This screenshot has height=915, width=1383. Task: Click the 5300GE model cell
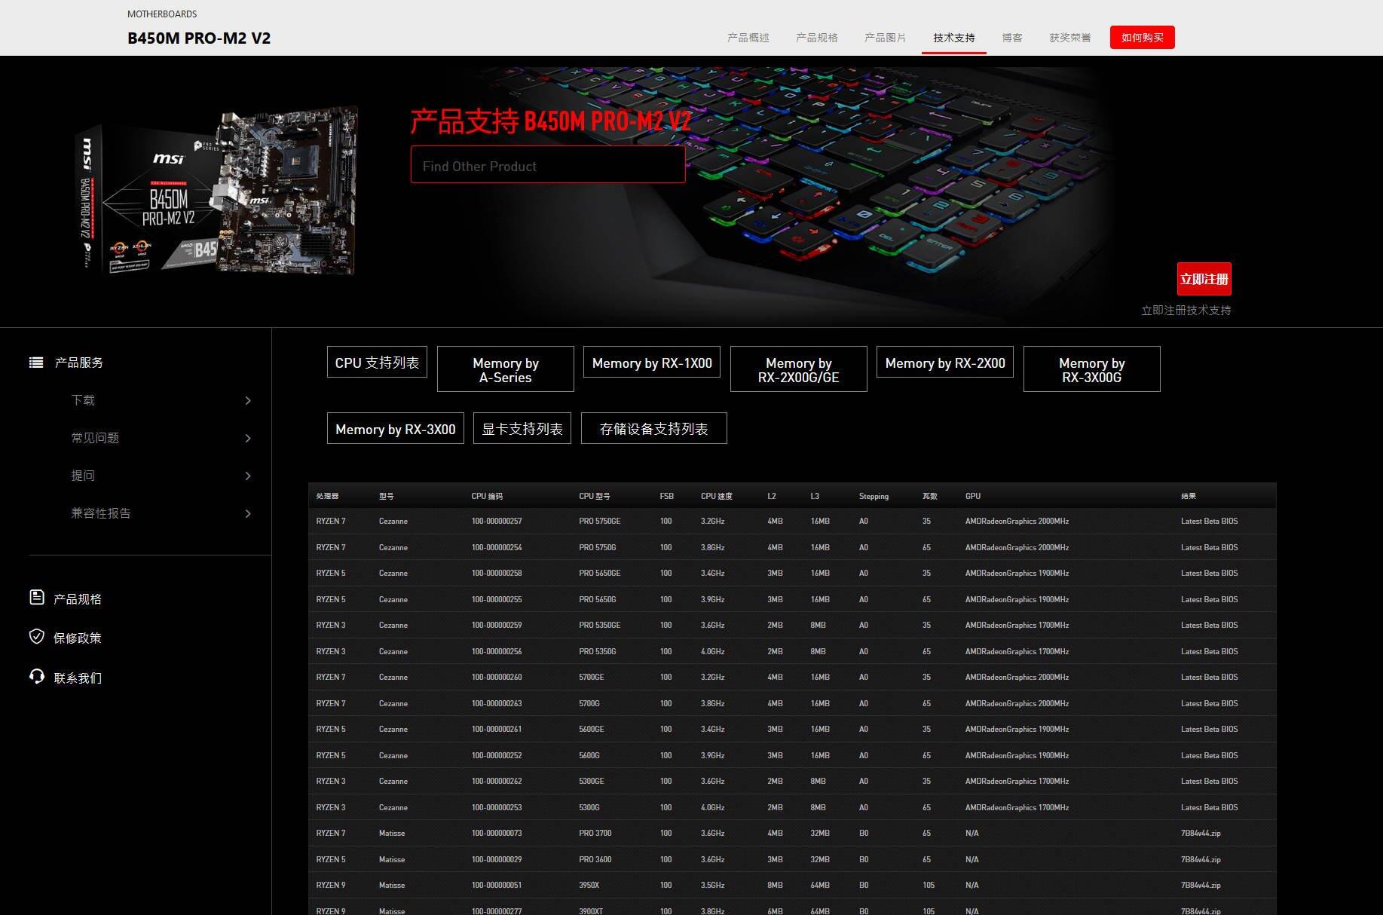(591, 781)
